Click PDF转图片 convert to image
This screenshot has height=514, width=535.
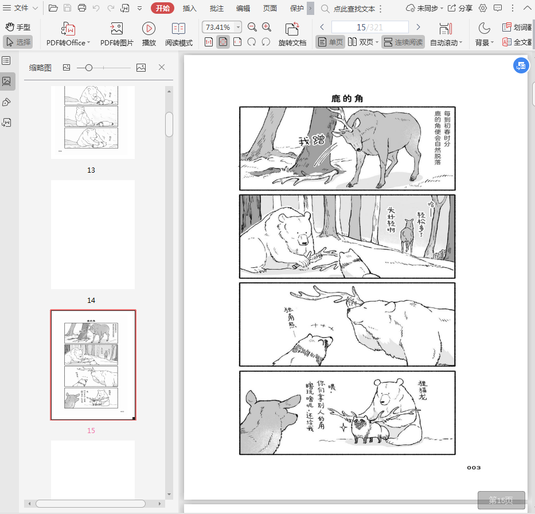[116, 34]
